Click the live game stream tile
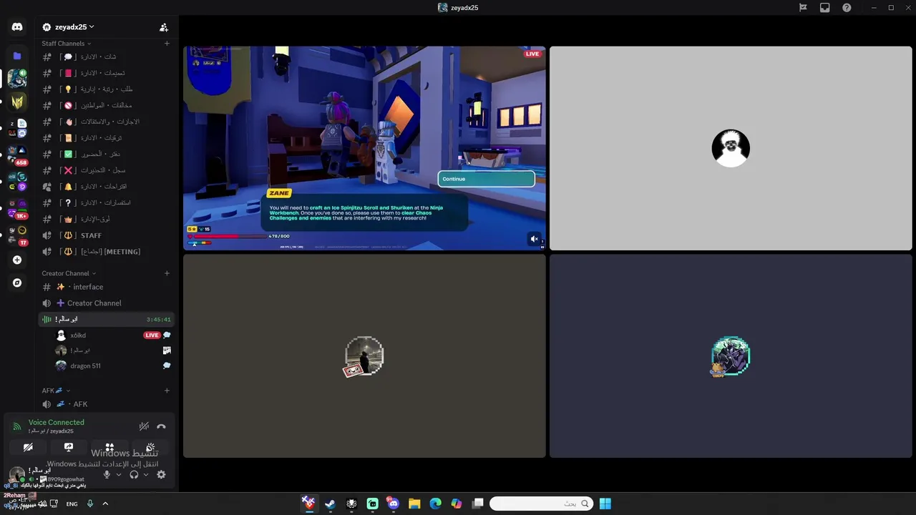 (x=364, y=148)
